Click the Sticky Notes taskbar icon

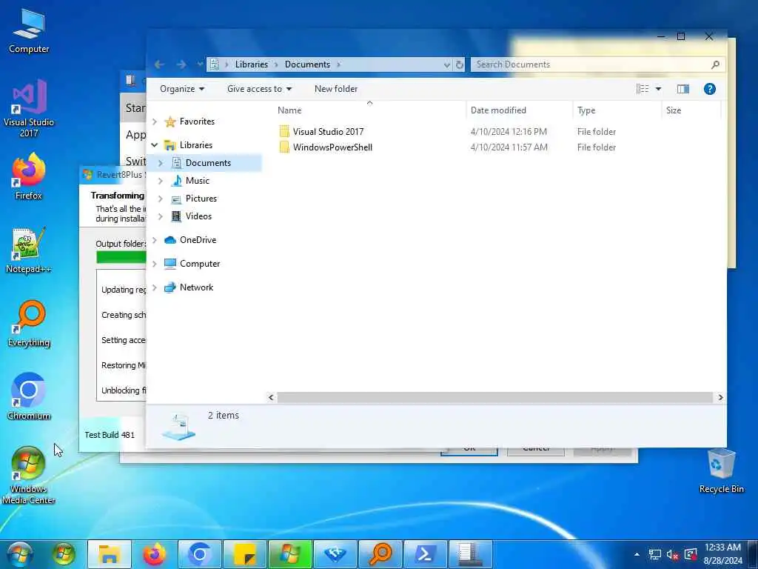[x=244, y=554]
